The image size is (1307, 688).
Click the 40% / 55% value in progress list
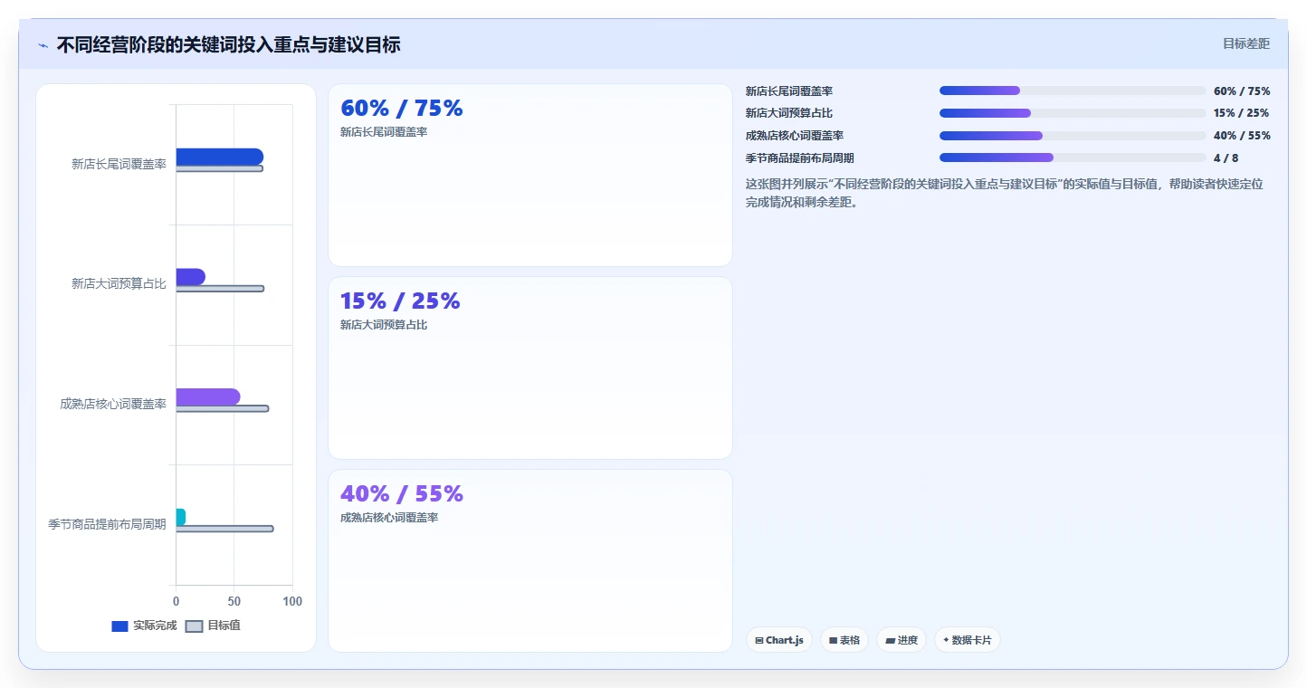tap(1242, 136)
